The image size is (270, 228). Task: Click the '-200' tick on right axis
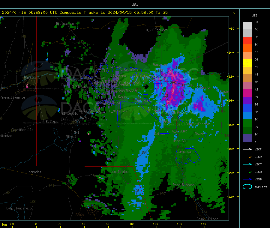point(231,173)
